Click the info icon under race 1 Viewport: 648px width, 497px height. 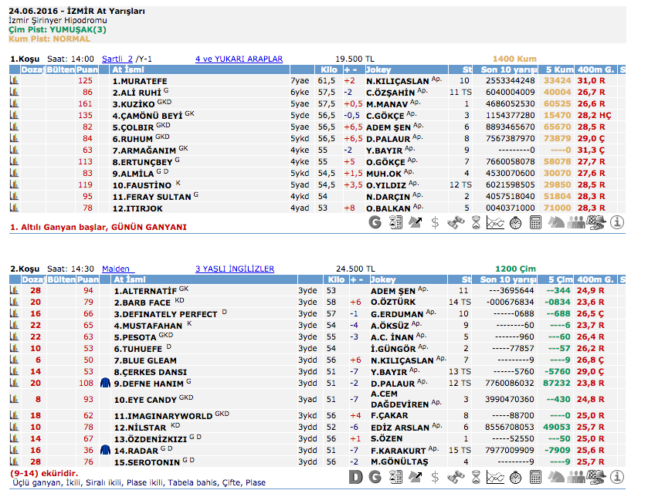(616, 223)
